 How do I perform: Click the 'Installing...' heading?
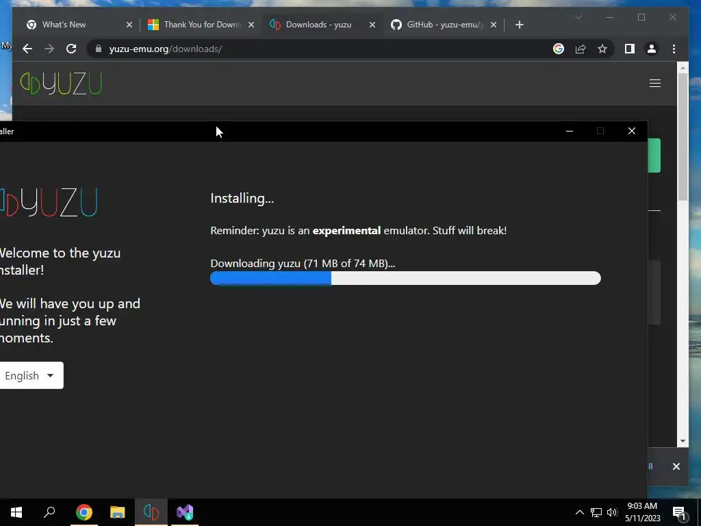[x=242, y=198]
